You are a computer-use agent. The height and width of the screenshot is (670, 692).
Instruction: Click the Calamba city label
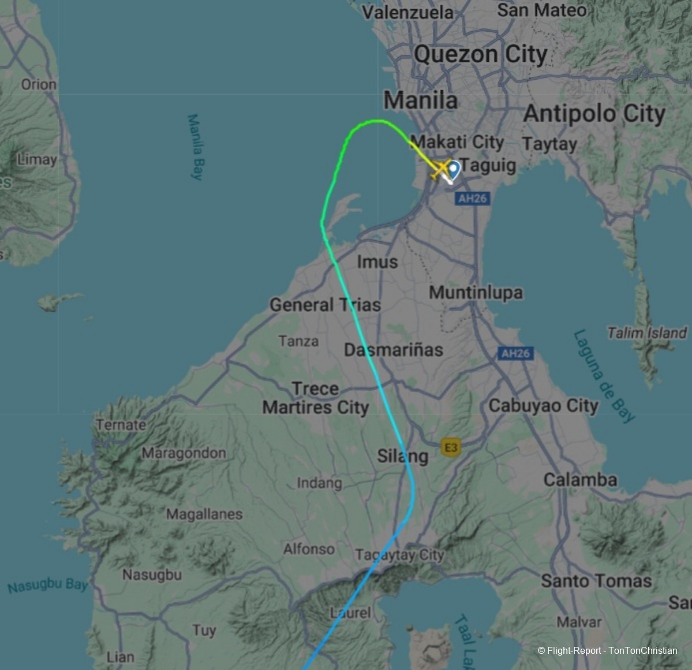coord(580,480)
